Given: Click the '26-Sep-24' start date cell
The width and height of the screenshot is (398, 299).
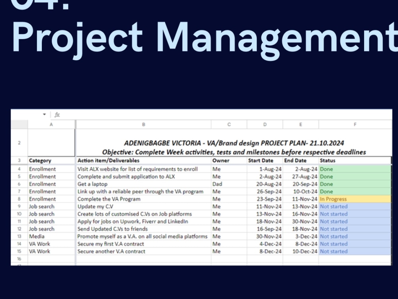Looking at the screenshot, I should point(265,192).
